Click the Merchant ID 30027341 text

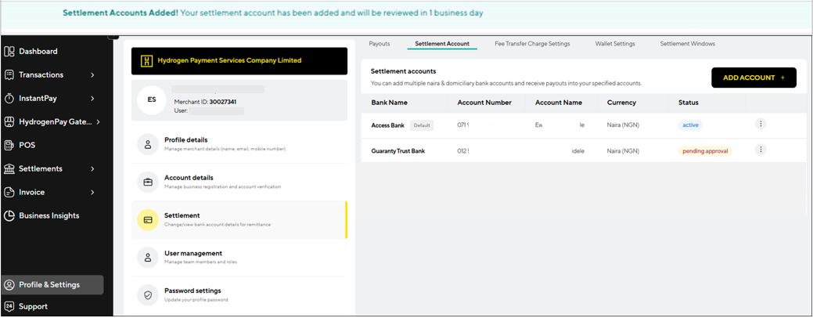(205, 102)
